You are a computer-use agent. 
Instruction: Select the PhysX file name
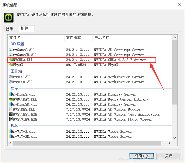coord(18,65)
